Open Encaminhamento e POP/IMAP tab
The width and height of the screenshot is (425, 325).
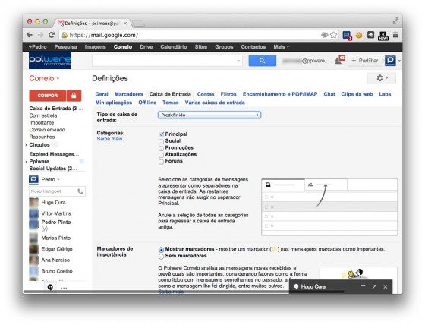pos(280,94)
